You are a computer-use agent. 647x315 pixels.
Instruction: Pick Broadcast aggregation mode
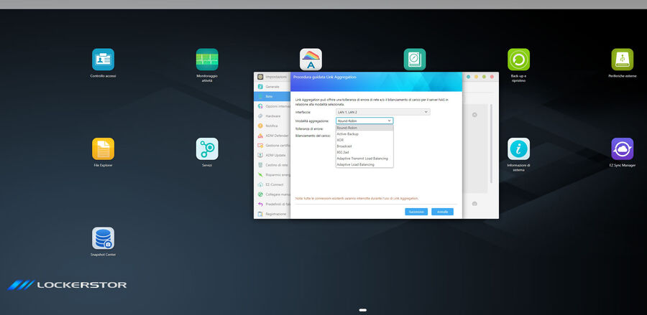[345, 146]
